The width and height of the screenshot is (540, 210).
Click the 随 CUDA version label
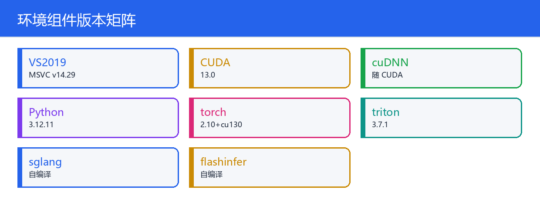tap(387, 75)
